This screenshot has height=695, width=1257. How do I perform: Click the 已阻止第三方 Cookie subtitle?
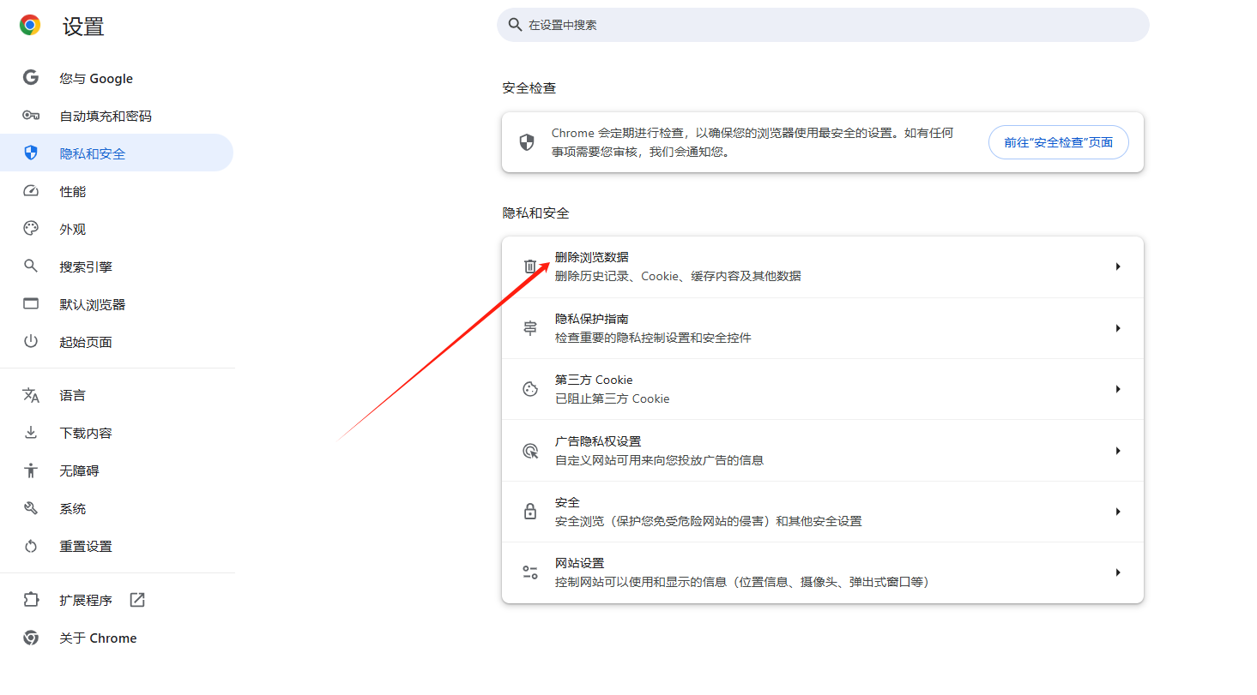click(612, 398)
